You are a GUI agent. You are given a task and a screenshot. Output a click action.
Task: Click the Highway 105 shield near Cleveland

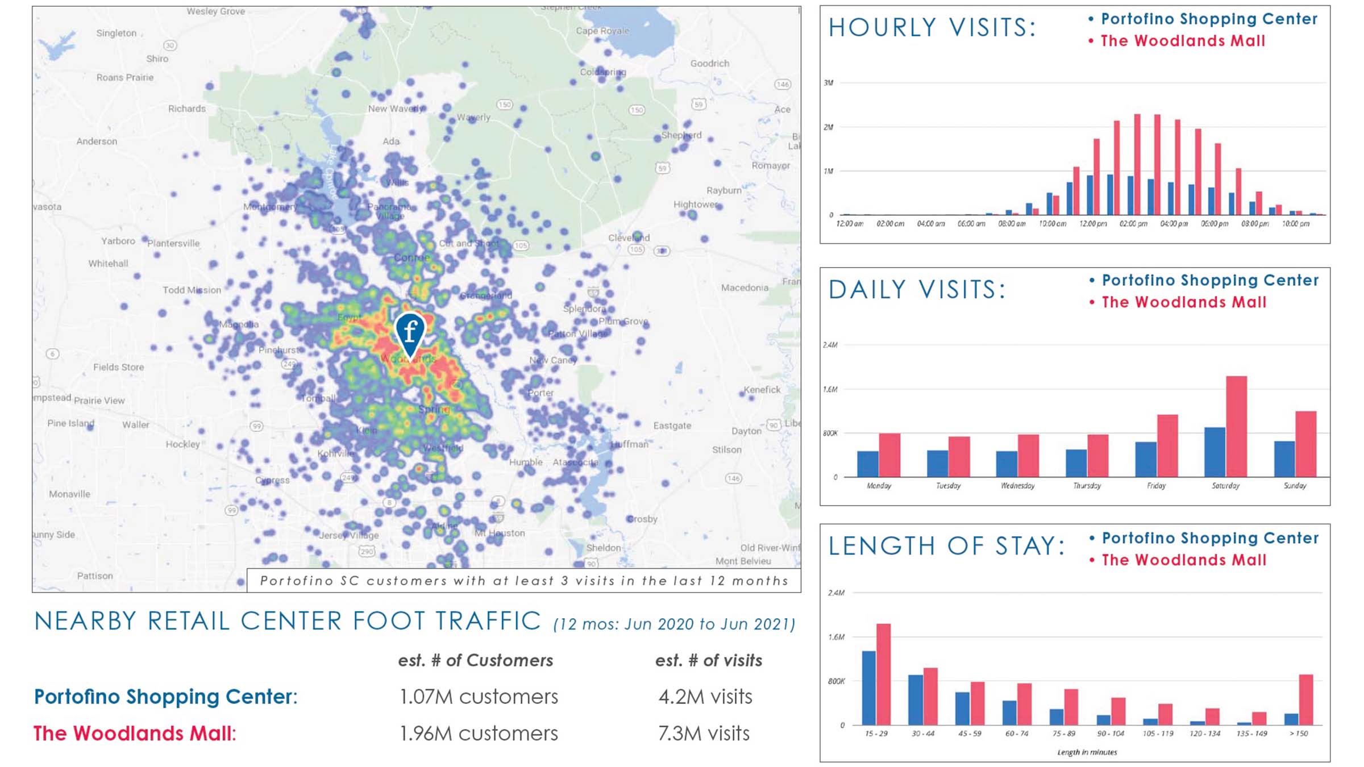(x=636, y=249)
